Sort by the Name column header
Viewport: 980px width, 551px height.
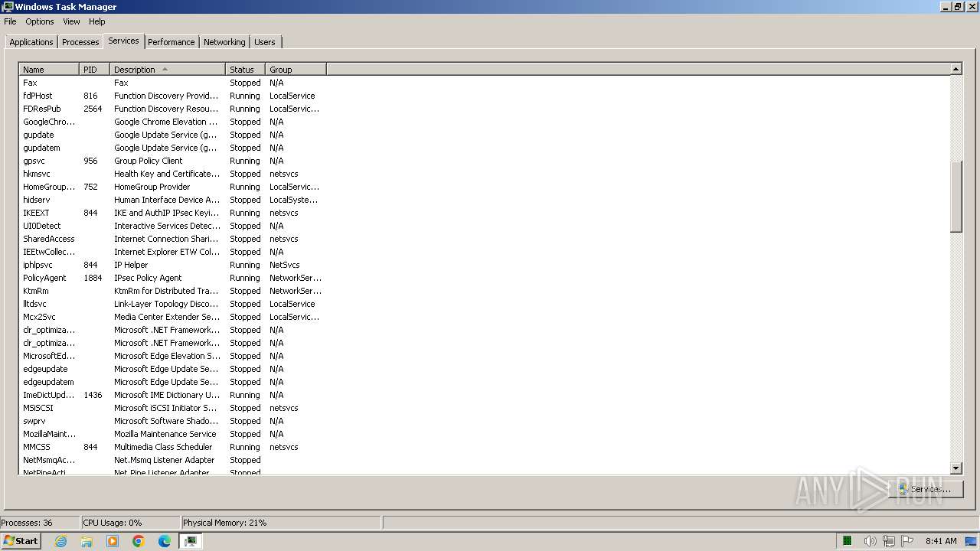click(x=49, y=70)
